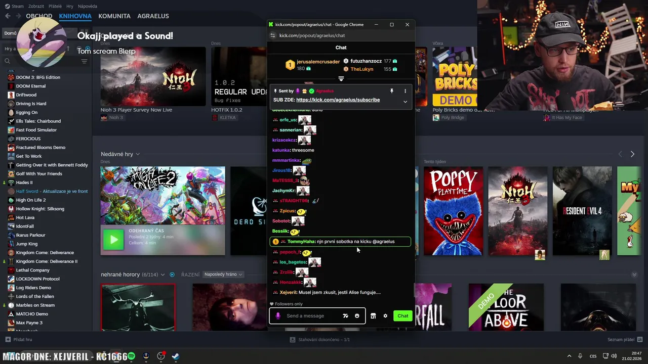Viewport: 648px width, 364px height.
Task: Expand the pinned message chevron
Action: coord(405,102)
